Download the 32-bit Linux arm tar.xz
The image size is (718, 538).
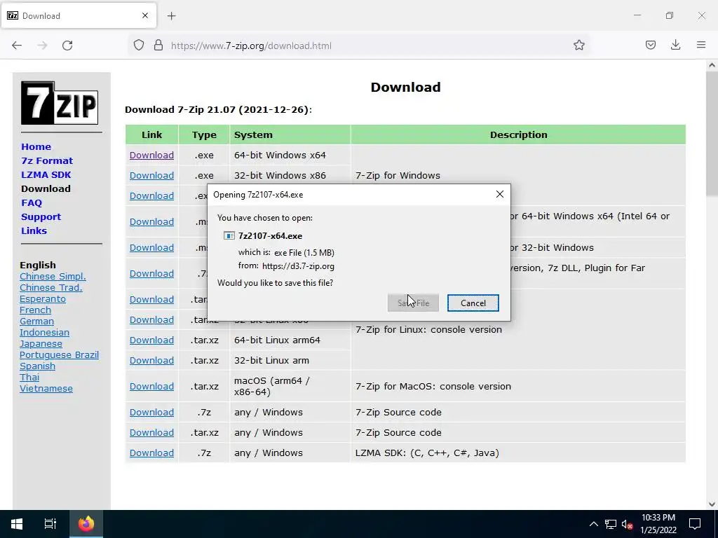(151, 361)
